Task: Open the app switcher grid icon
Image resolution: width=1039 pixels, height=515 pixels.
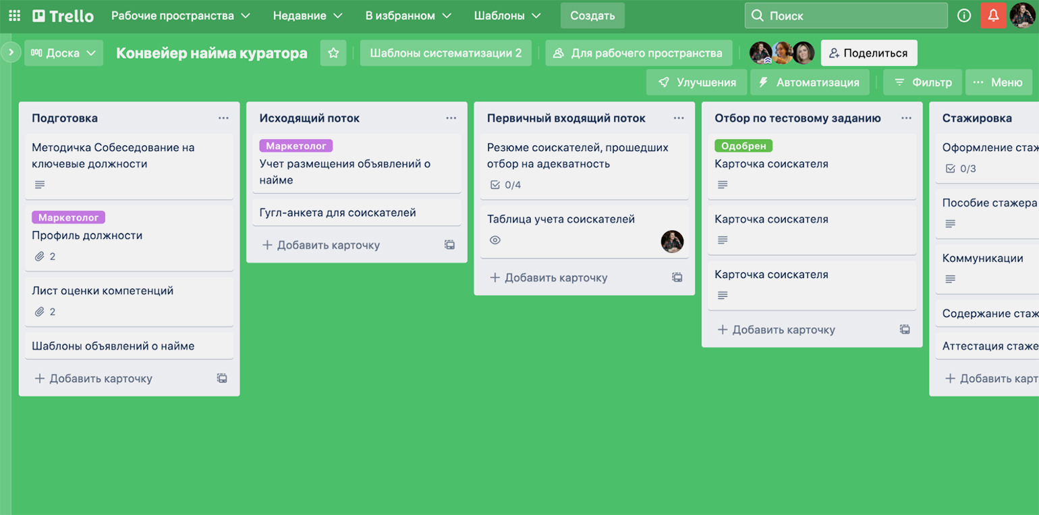Action: (14, 16)
